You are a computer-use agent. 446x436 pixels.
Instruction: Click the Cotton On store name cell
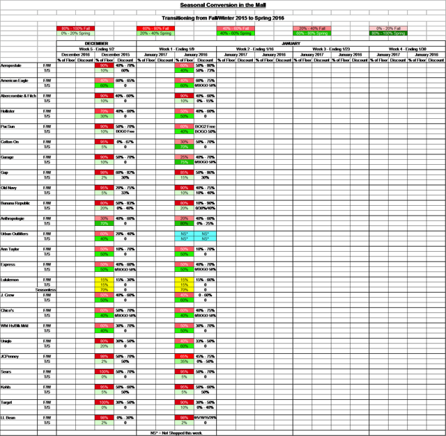19,142
